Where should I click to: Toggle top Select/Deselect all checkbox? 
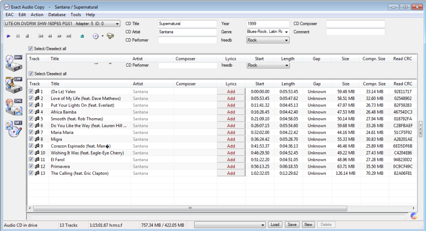pyautogui.click(x=31, y=49)
